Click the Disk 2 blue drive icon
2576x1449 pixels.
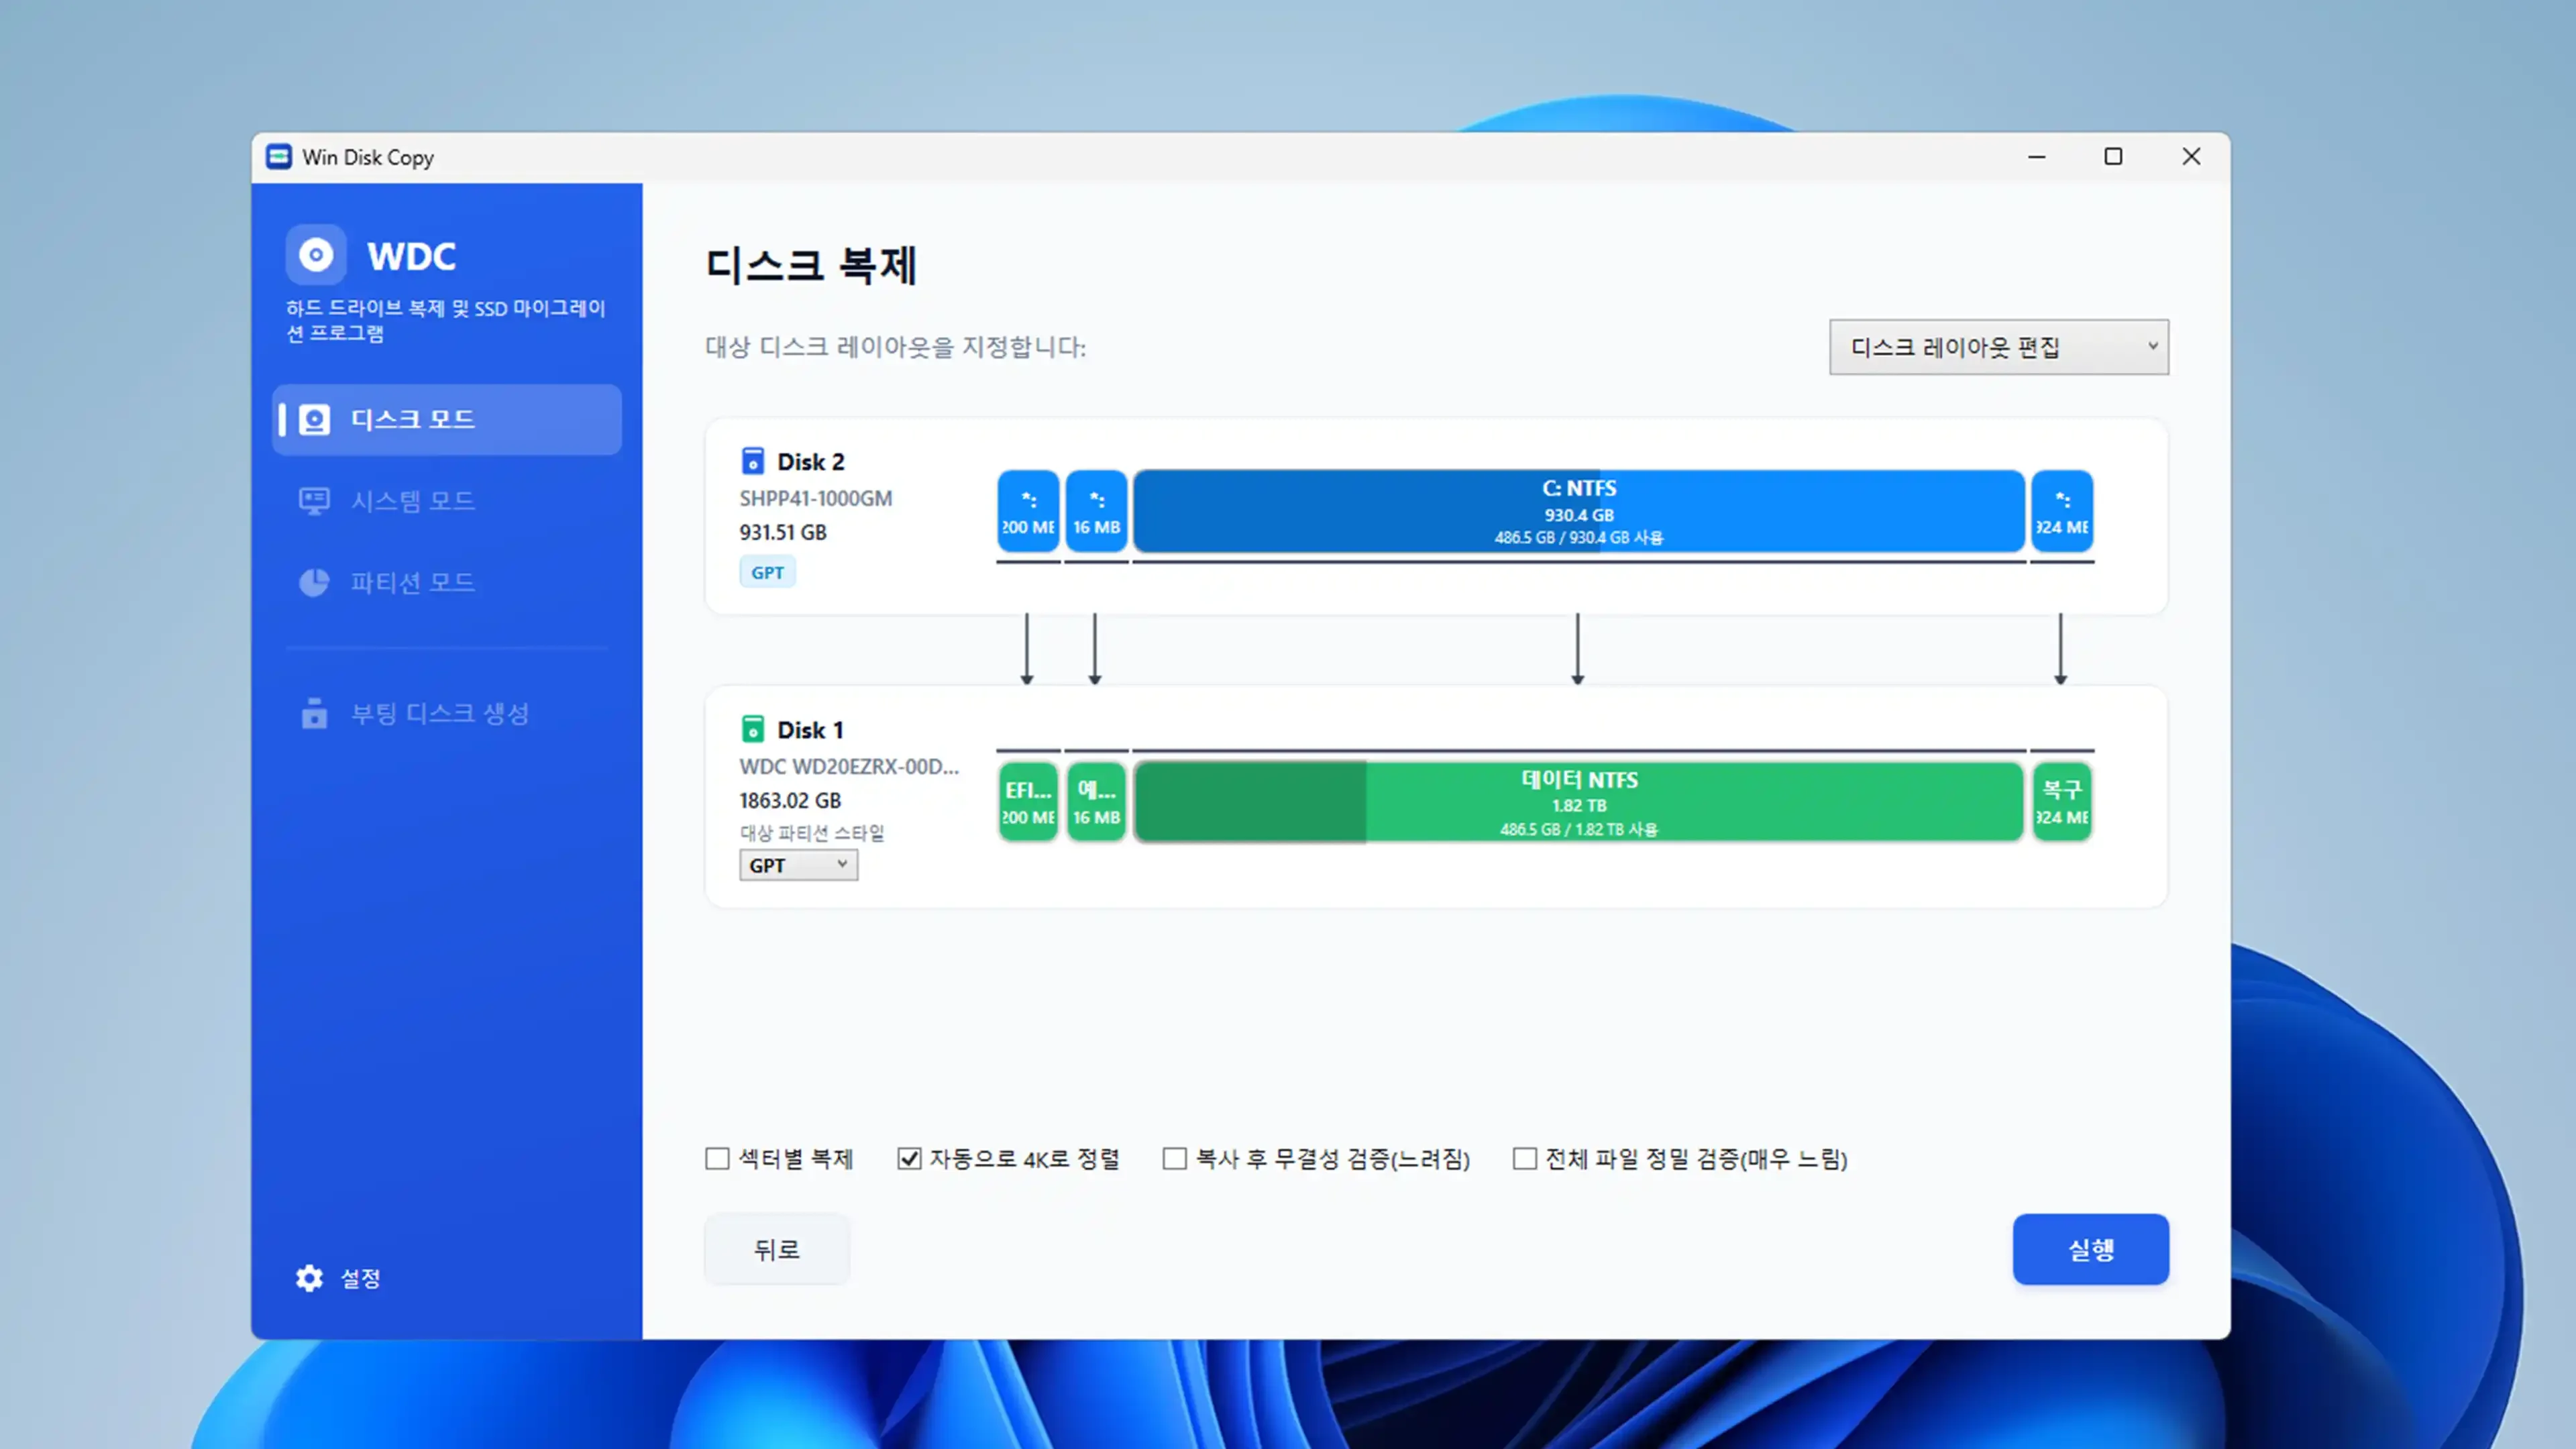(x=752, y=461)
